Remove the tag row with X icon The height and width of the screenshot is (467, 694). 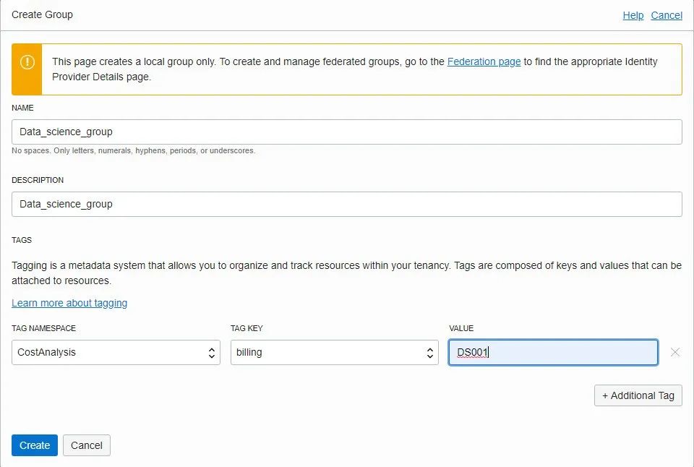[675, 352]
